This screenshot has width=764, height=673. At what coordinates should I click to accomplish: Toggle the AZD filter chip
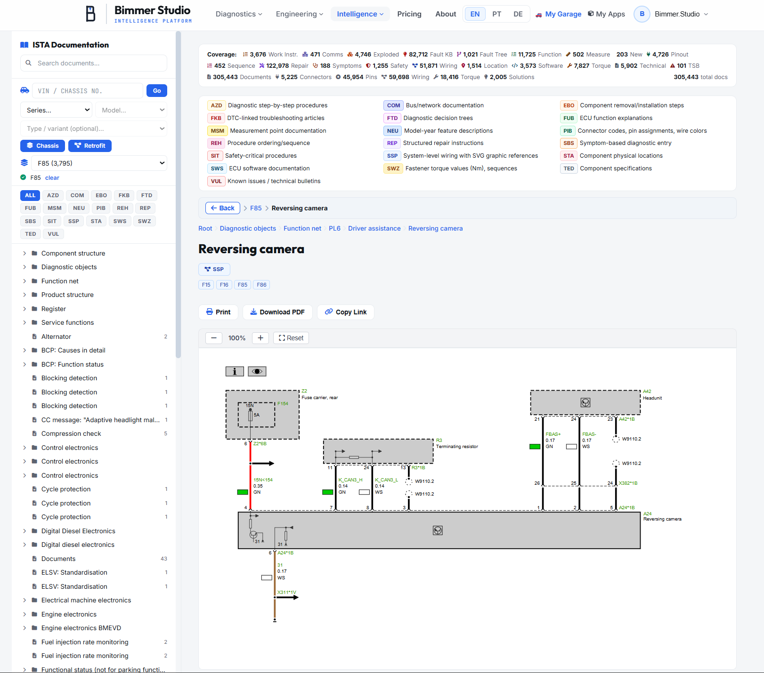tap(53, 195)
